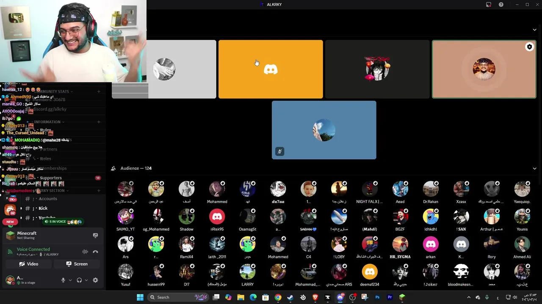542x304 pixels.
Task: Open the orange server icon with 32 badge
Action: click(x=10, y=209)
